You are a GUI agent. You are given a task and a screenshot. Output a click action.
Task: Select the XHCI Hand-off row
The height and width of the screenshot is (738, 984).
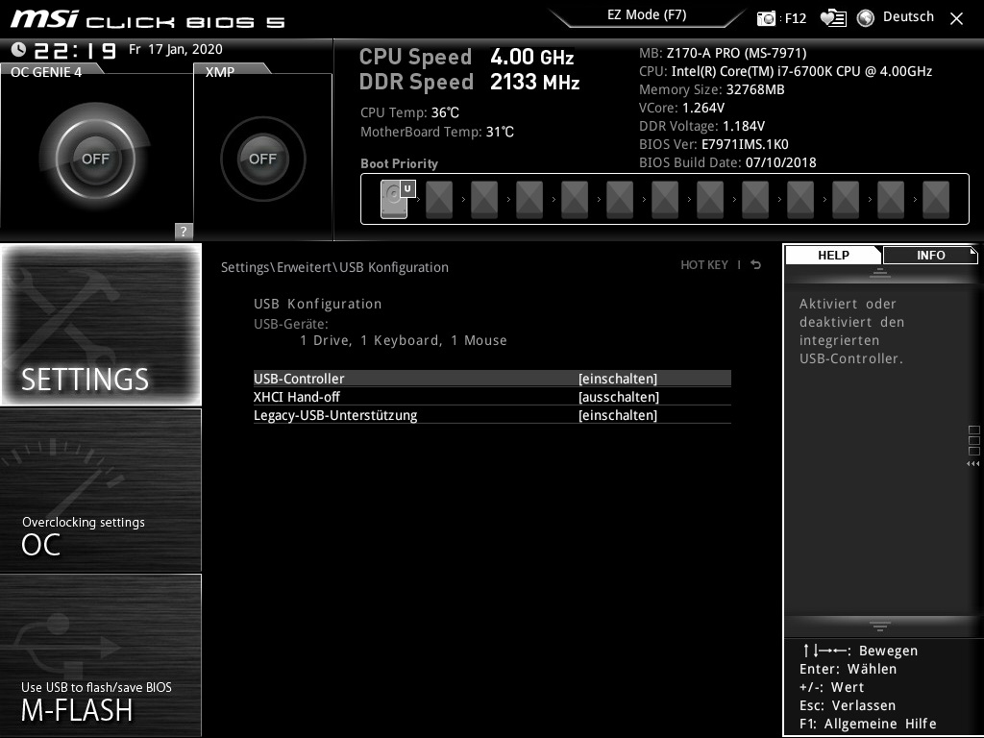click(x=492, y=397)
